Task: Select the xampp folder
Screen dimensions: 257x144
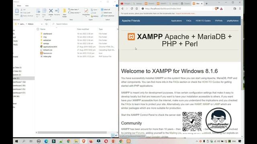Action: pos(46,44)
